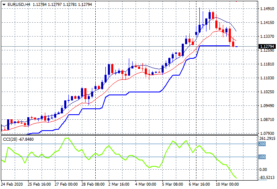Select the 10 Mar 00:00 time label

point(227,184)
